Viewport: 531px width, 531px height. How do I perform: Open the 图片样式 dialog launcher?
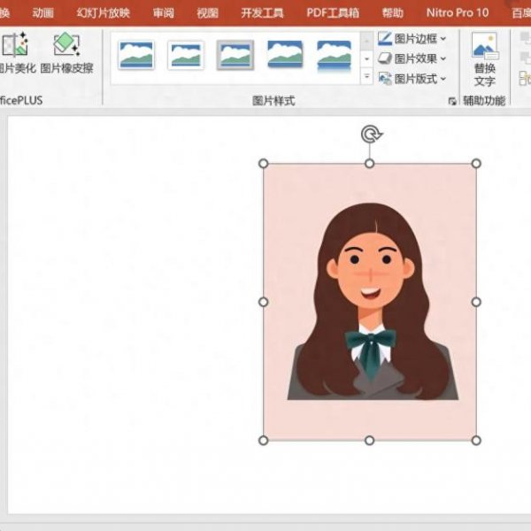point(452,102)
